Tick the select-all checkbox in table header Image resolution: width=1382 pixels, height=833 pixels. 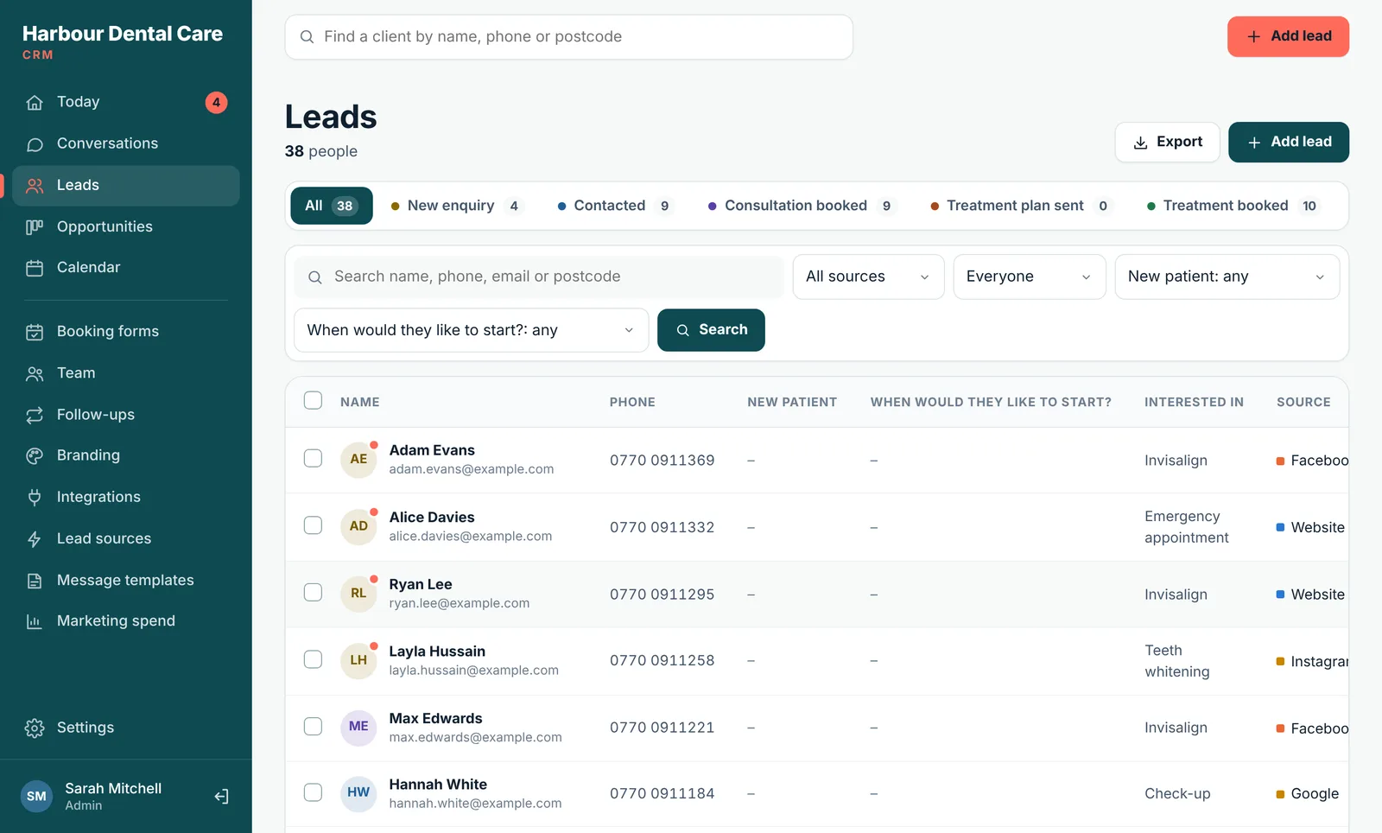[x=313, y=401]
